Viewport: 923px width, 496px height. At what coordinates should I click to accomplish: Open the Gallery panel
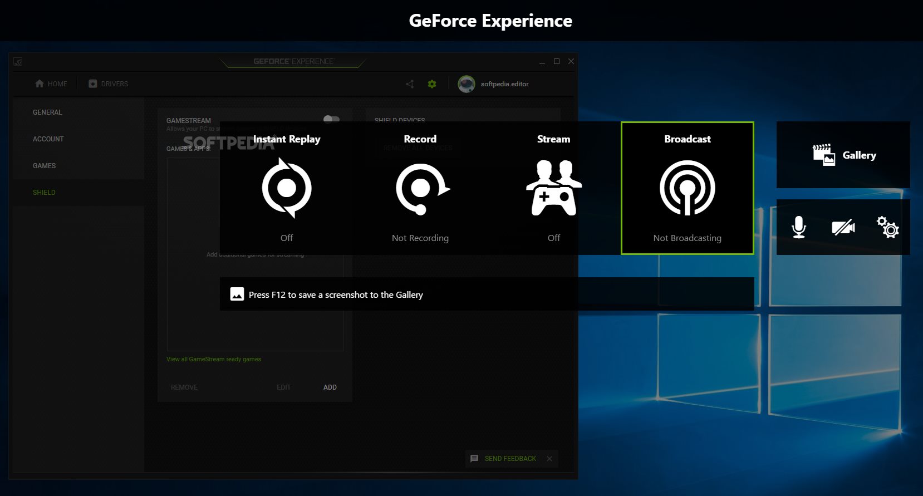[x=843, y=155]
